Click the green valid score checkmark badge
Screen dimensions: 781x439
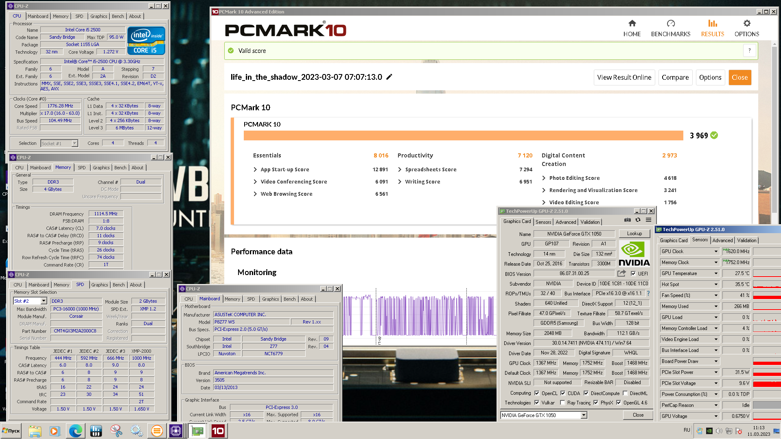(x=714, y=135)
